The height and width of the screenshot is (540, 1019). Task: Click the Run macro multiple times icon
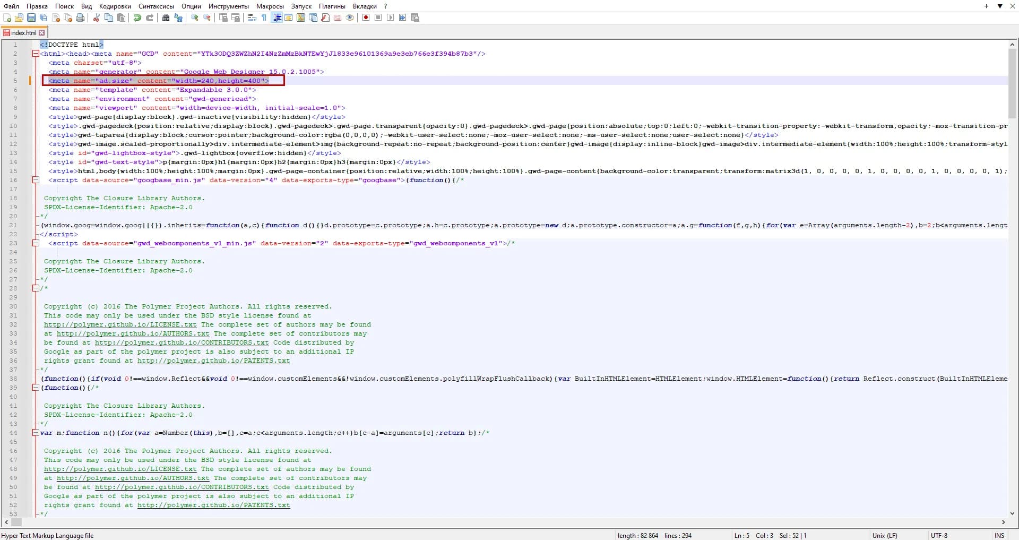pos(403,18)
